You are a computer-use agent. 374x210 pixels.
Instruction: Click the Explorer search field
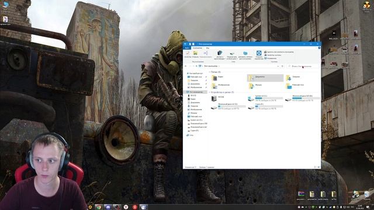303,66
